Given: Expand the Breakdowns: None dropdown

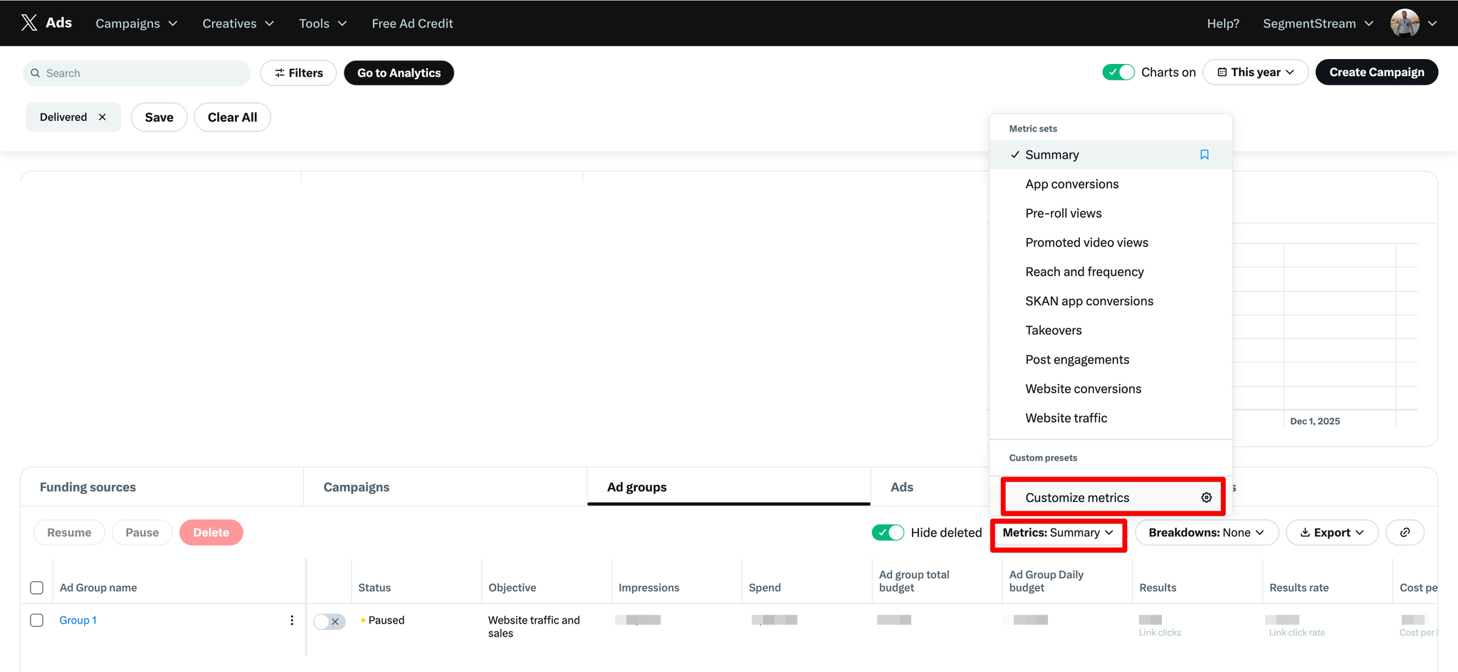Looking at the screenshot, I should (1206, 533).
